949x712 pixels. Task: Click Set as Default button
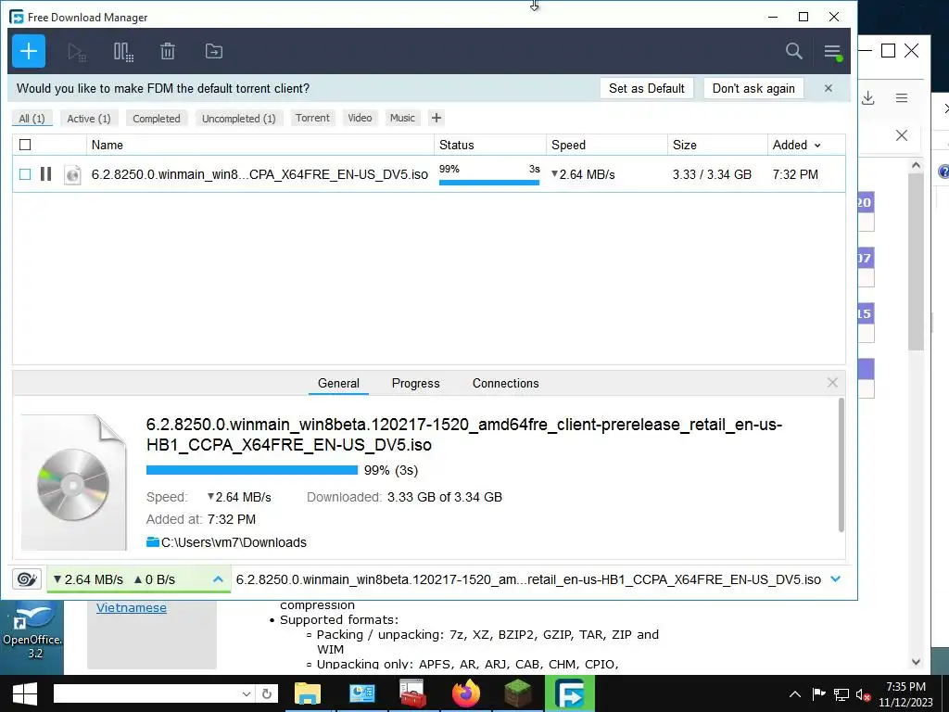coord(646,88)
